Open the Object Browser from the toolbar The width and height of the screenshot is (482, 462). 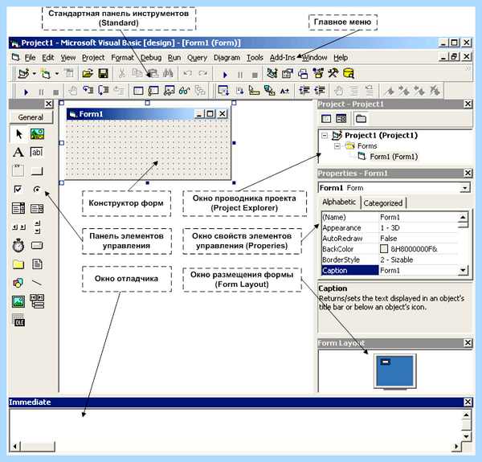point(318,73)
